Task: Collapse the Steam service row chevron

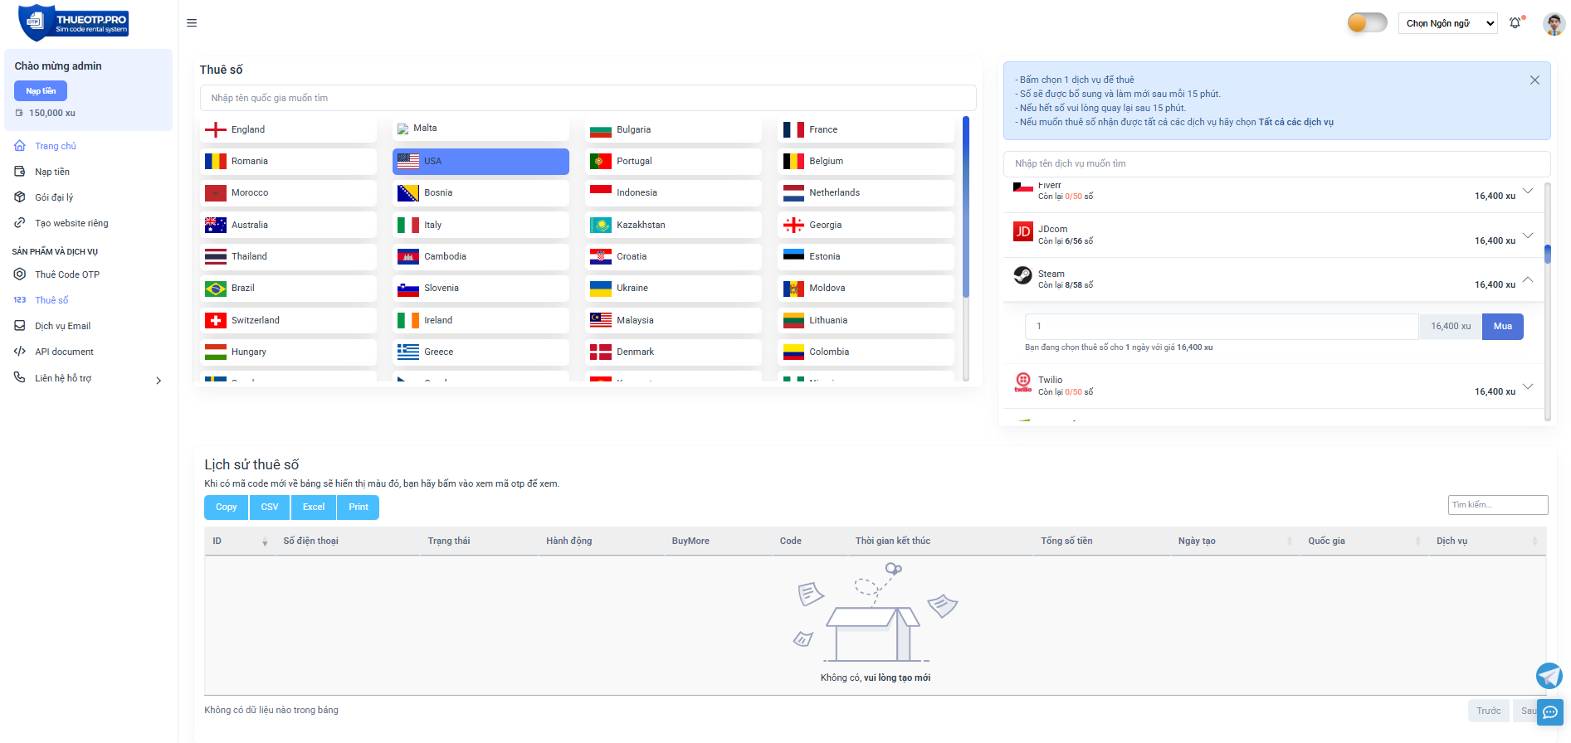Action: coord(1528,279)
